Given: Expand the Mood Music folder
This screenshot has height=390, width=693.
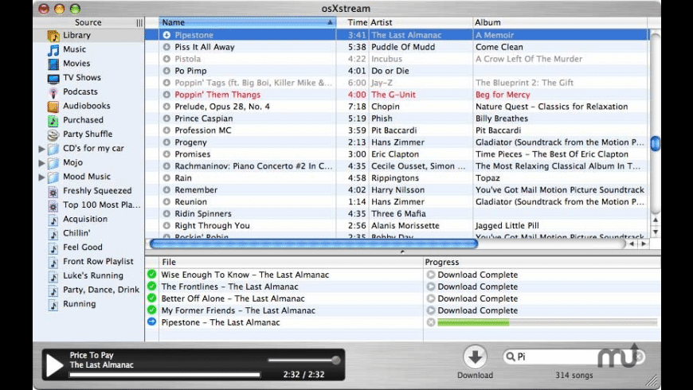Looking at the screenshot, I should (x=41, y=177).
